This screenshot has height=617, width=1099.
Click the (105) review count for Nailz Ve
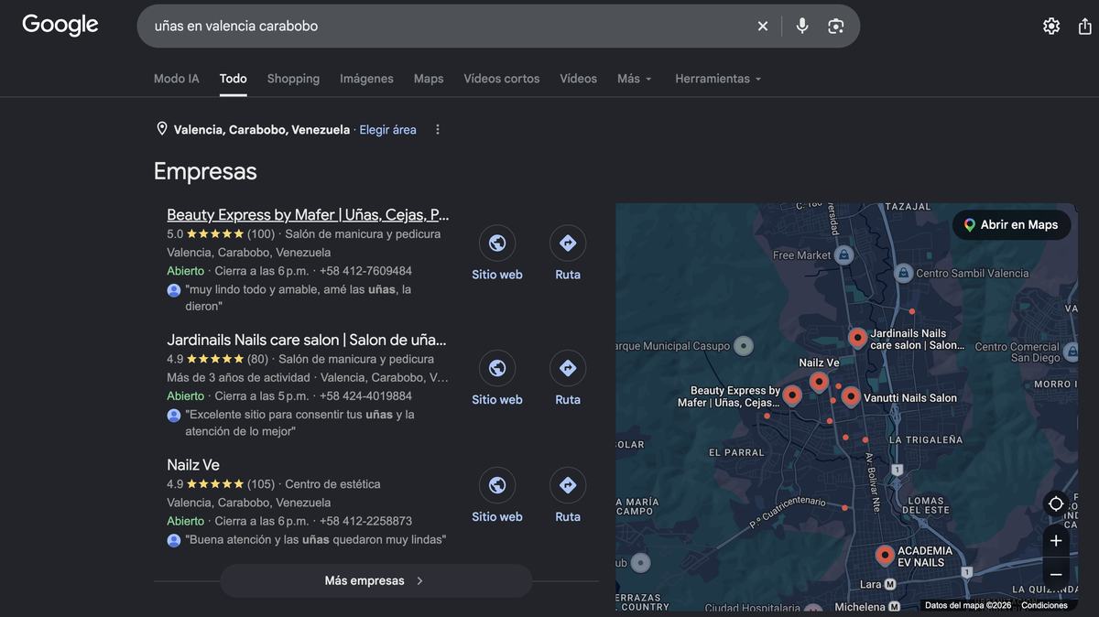coord(261,484)
